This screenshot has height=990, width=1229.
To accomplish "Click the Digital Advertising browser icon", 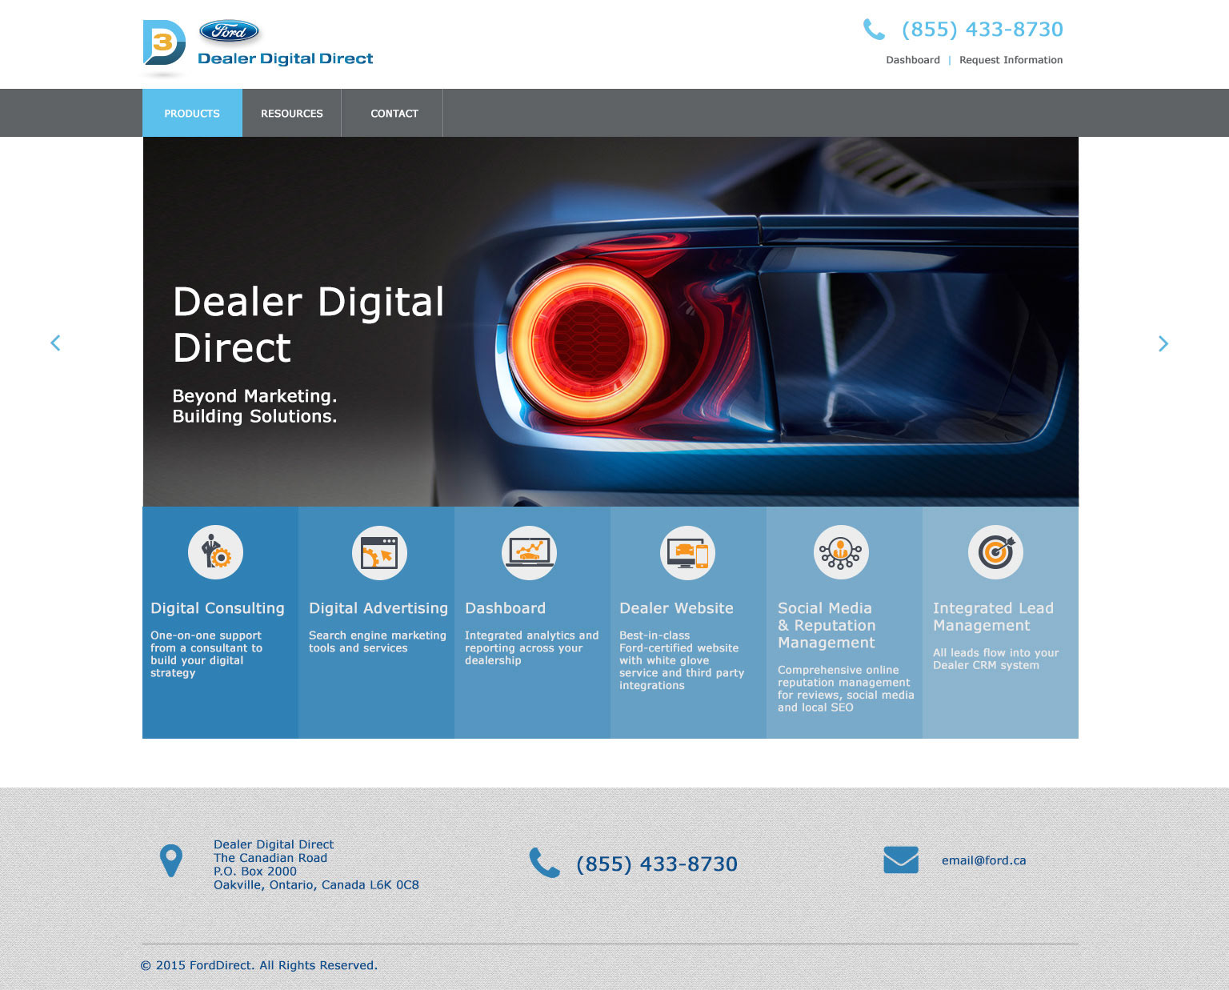I will tap(379, 552).
